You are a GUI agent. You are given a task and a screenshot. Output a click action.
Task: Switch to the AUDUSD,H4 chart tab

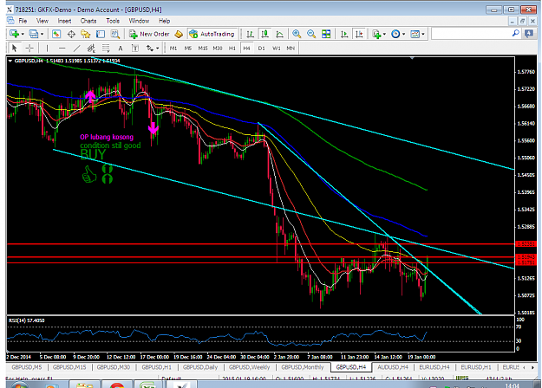click(393, 367)
